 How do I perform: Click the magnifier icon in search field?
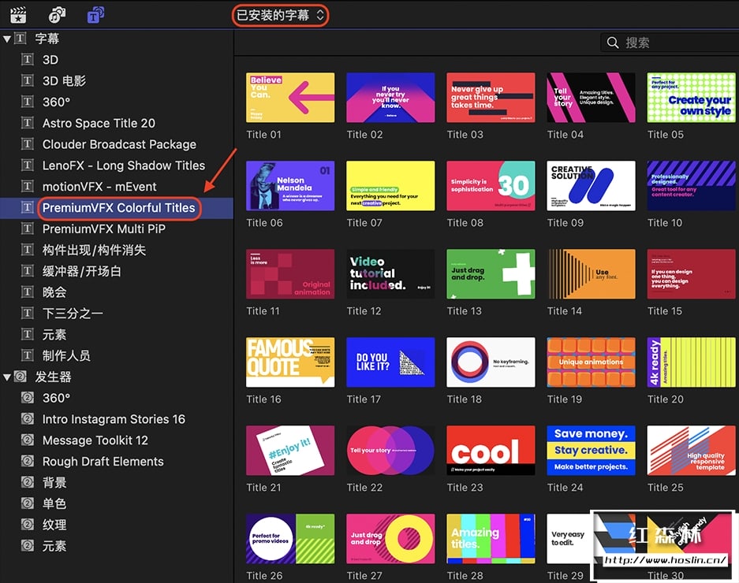pos(613,43)
